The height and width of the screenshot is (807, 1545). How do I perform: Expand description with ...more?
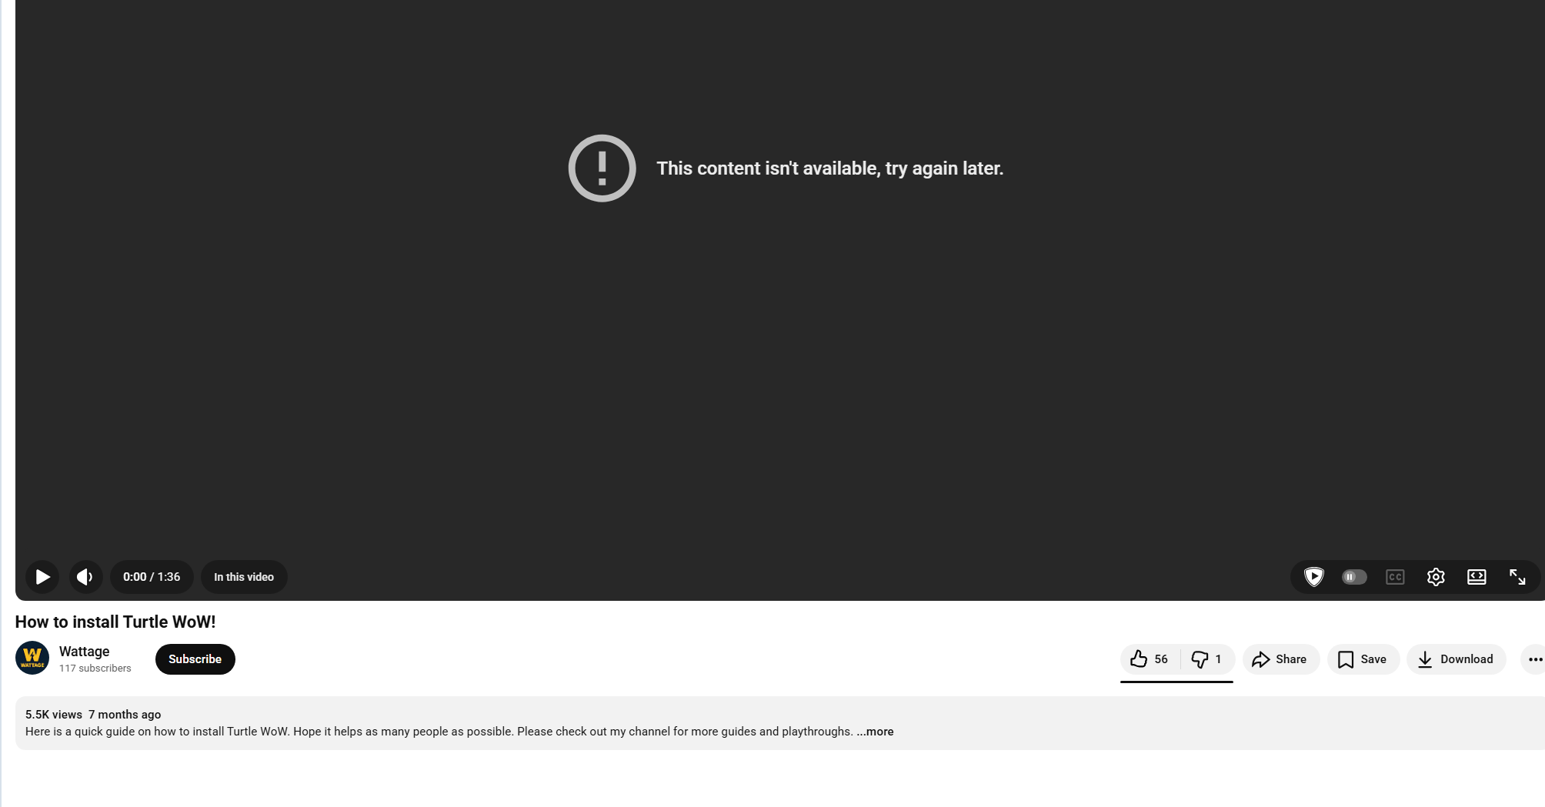pos(875,732)
